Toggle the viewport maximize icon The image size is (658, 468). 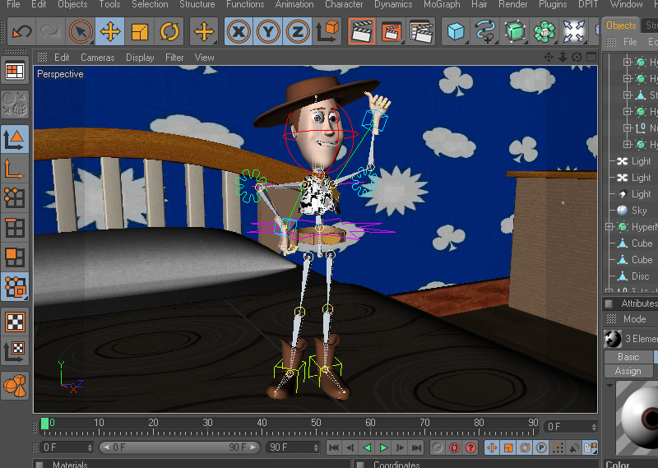tap(591, 57)
